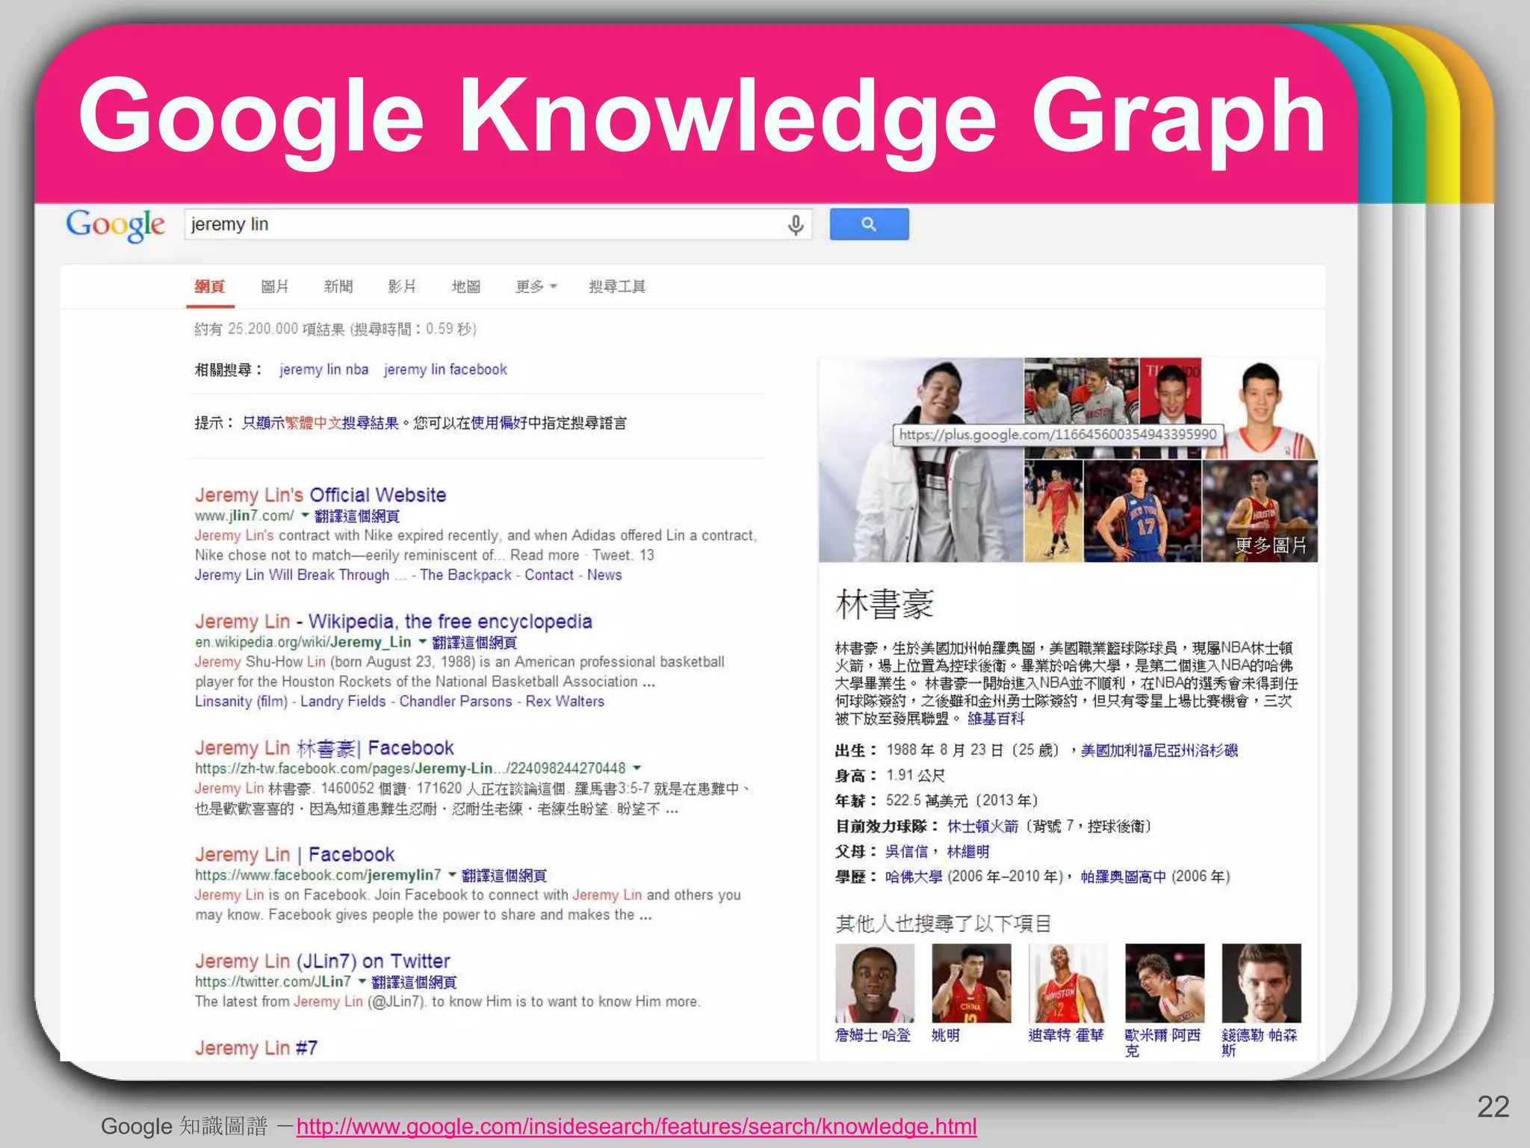The height and width of the screenshot is (1148, 1530).
Task: Click 歐米爾·阿西克 related person thumbnail
Action: (x=1165, y=984)
